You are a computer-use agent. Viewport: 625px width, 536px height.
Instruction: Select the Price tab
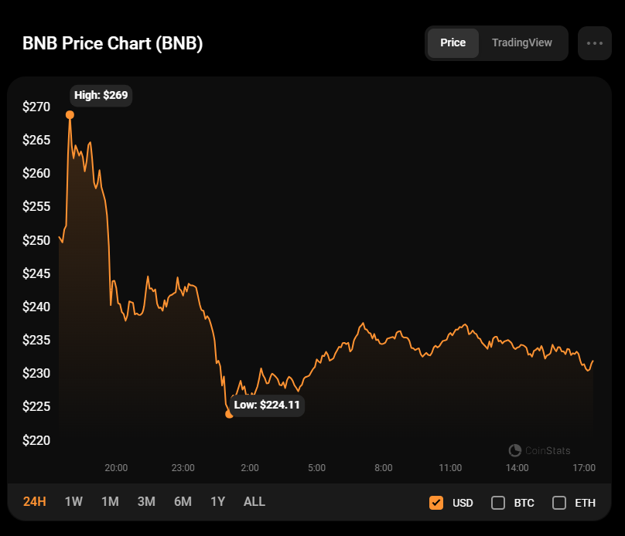(453, 43)
